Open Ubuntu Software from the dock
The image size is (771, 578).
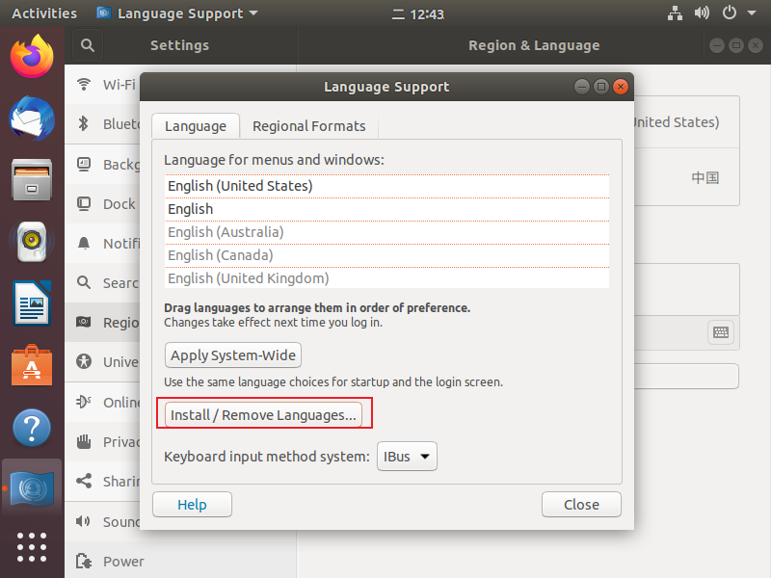32,365
